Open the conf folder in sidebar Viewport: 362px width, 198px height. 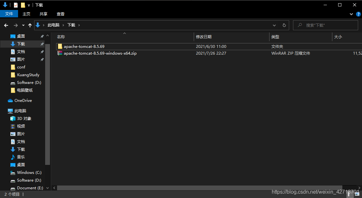[x=21, y=67]
